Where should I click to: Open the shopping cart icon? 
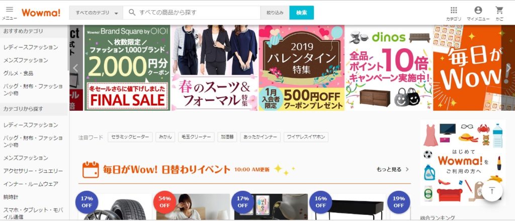(x=499, y=10)
